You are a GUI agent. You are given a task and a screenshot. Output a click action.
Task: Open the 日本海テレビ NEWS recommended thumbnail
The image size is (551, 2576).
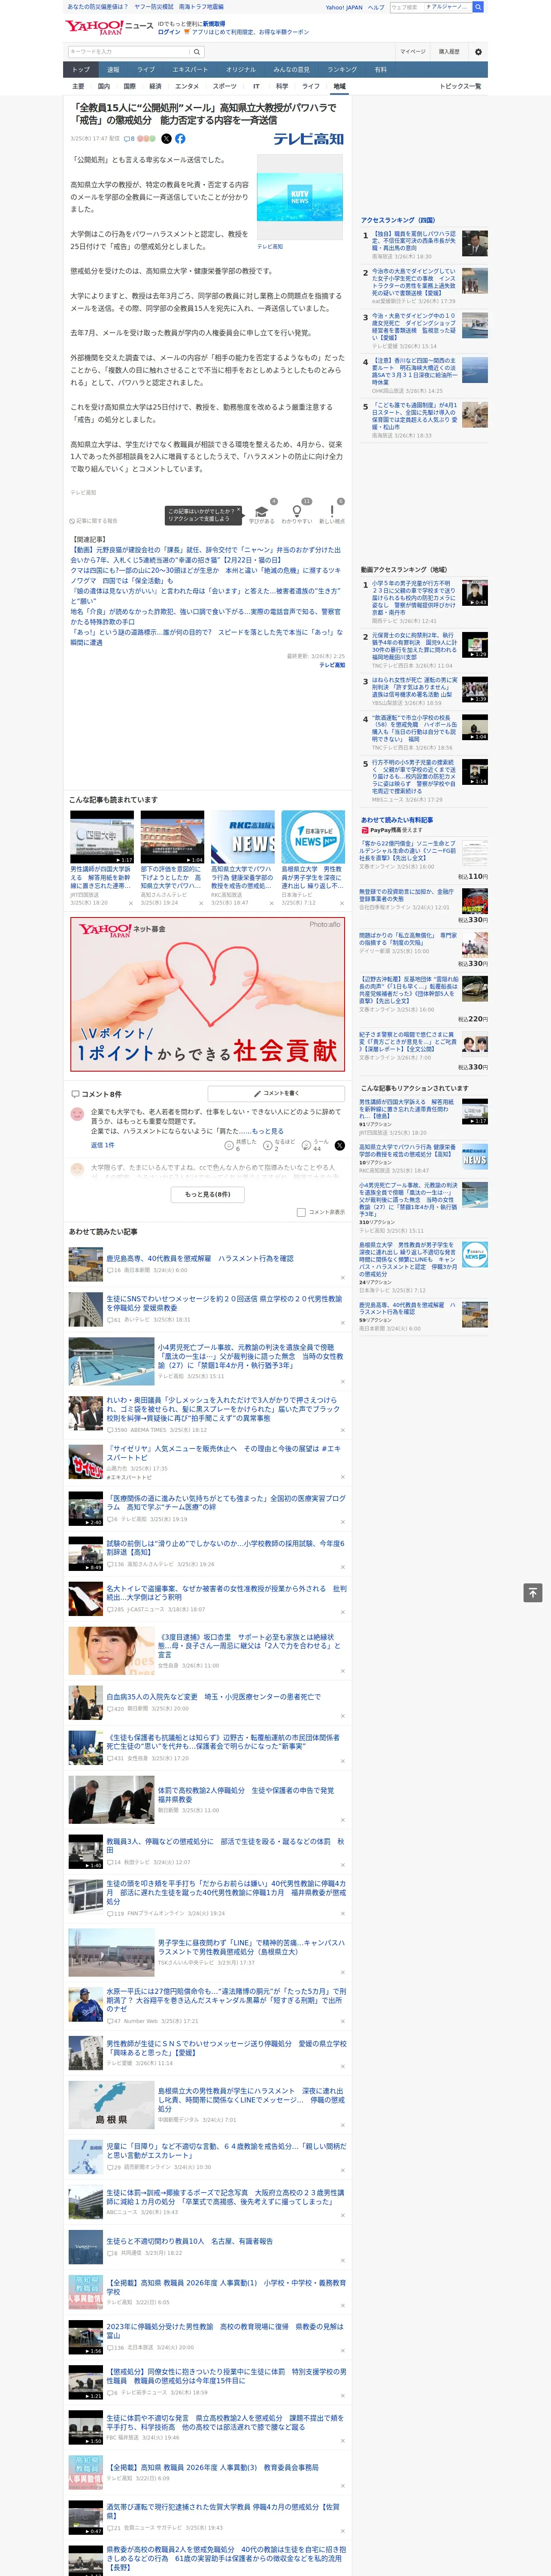click(313, 837)
